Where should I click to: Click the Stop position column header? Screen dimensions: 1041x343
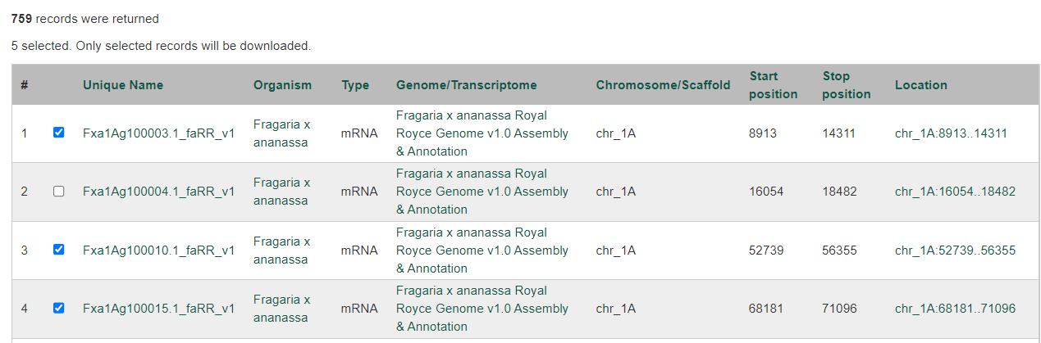pos(847,85)
